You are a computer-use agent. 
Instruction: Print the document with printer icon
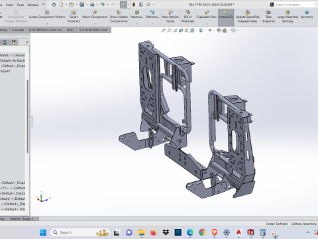(92, 5)
